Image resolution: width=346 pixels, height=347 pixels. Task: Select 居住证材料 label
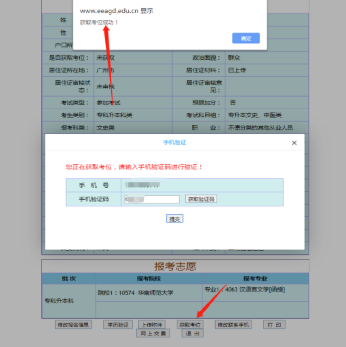coord(203,70)
